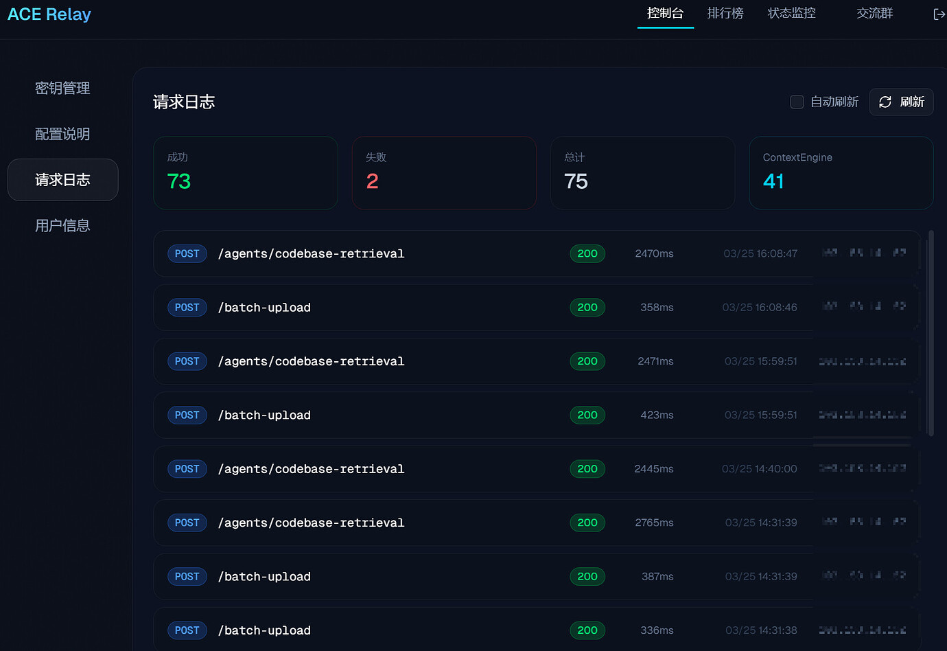
Task: Click the POST badge at 16:08:47
Action: (x=187, y=253)
